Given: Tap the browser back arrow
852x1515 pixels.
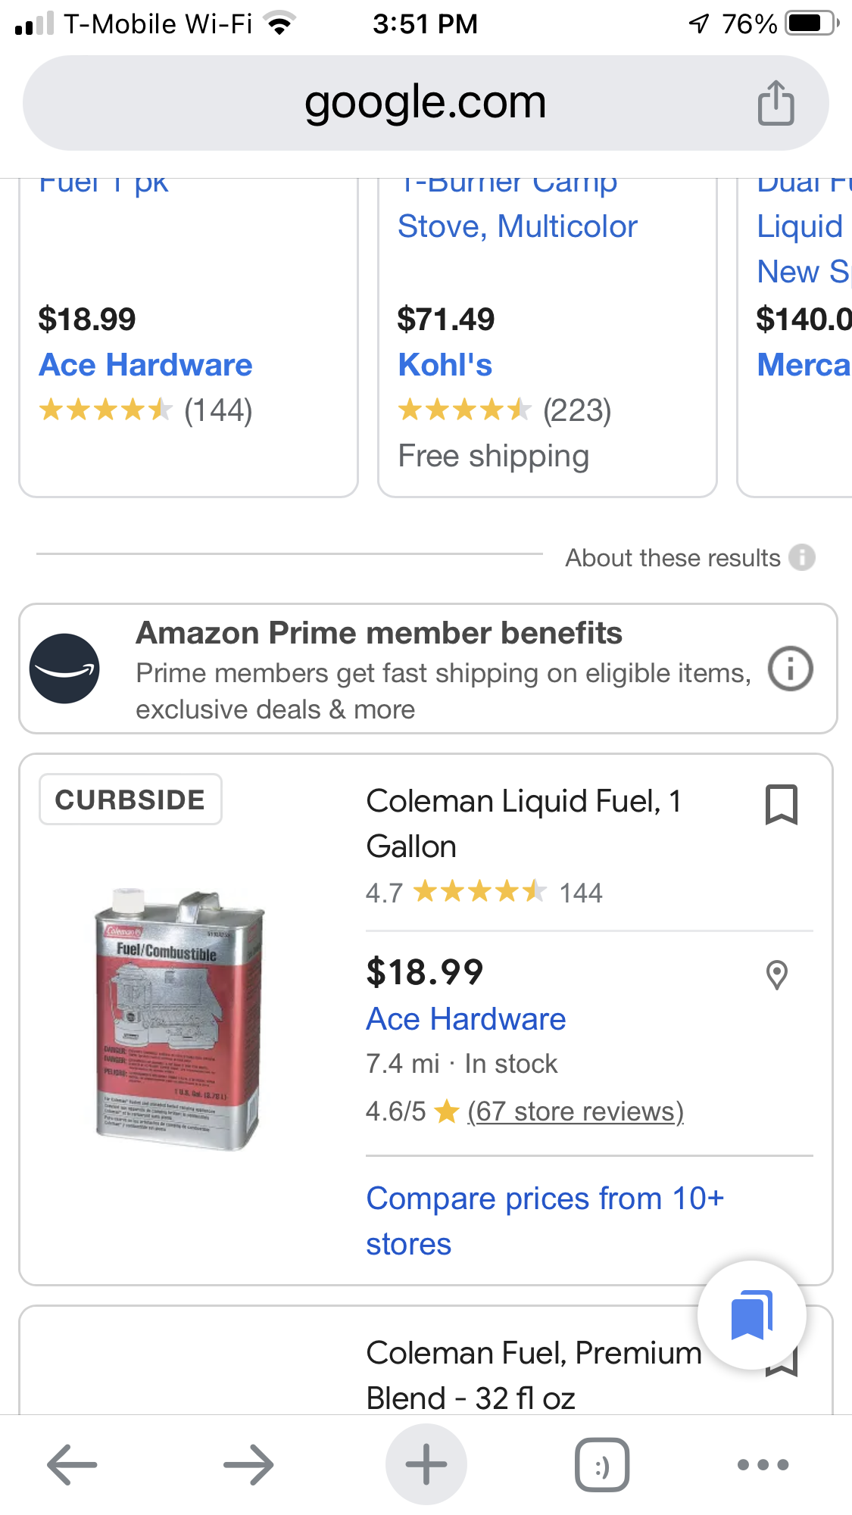Looking at the screenshot, I should coord(72,1464).
